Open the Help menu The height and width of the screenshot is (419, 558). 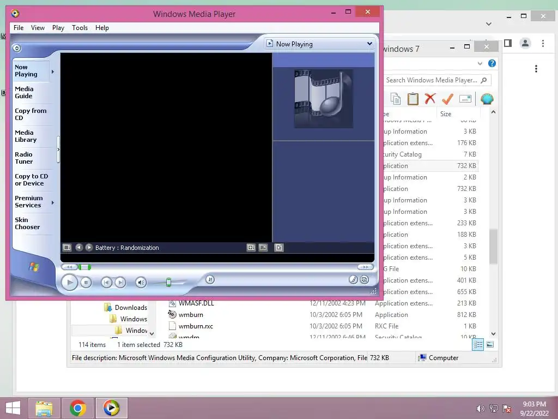[x=102, y=28]
